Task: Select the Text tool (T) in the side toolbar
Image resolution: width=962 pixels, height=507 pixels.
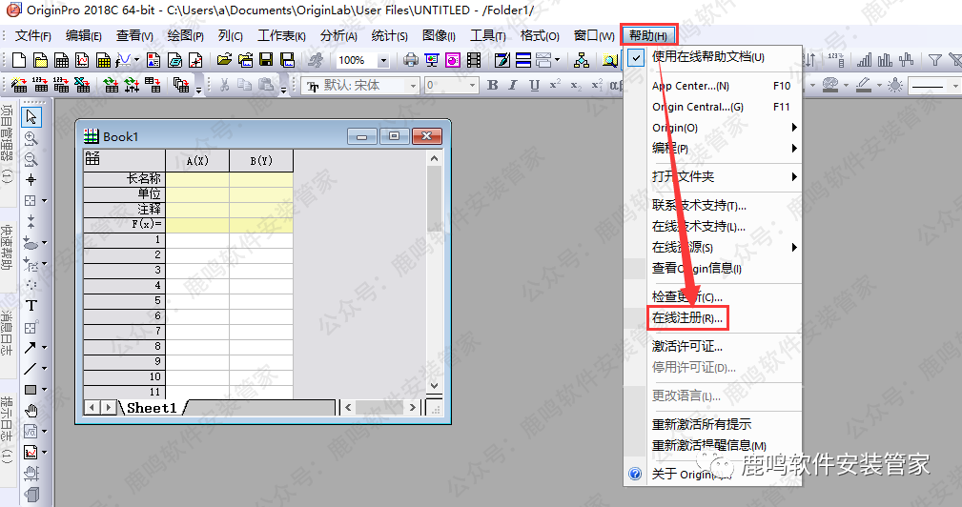Action: pyautogui.click(x=31, y=306)
